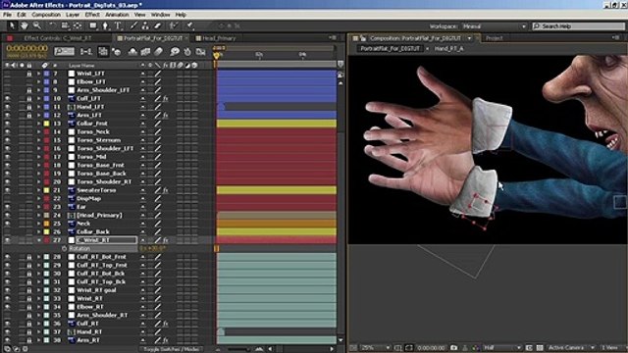628x353 pixels.
Task: Select the Pen tool
Action: click(x=105, y=26)
